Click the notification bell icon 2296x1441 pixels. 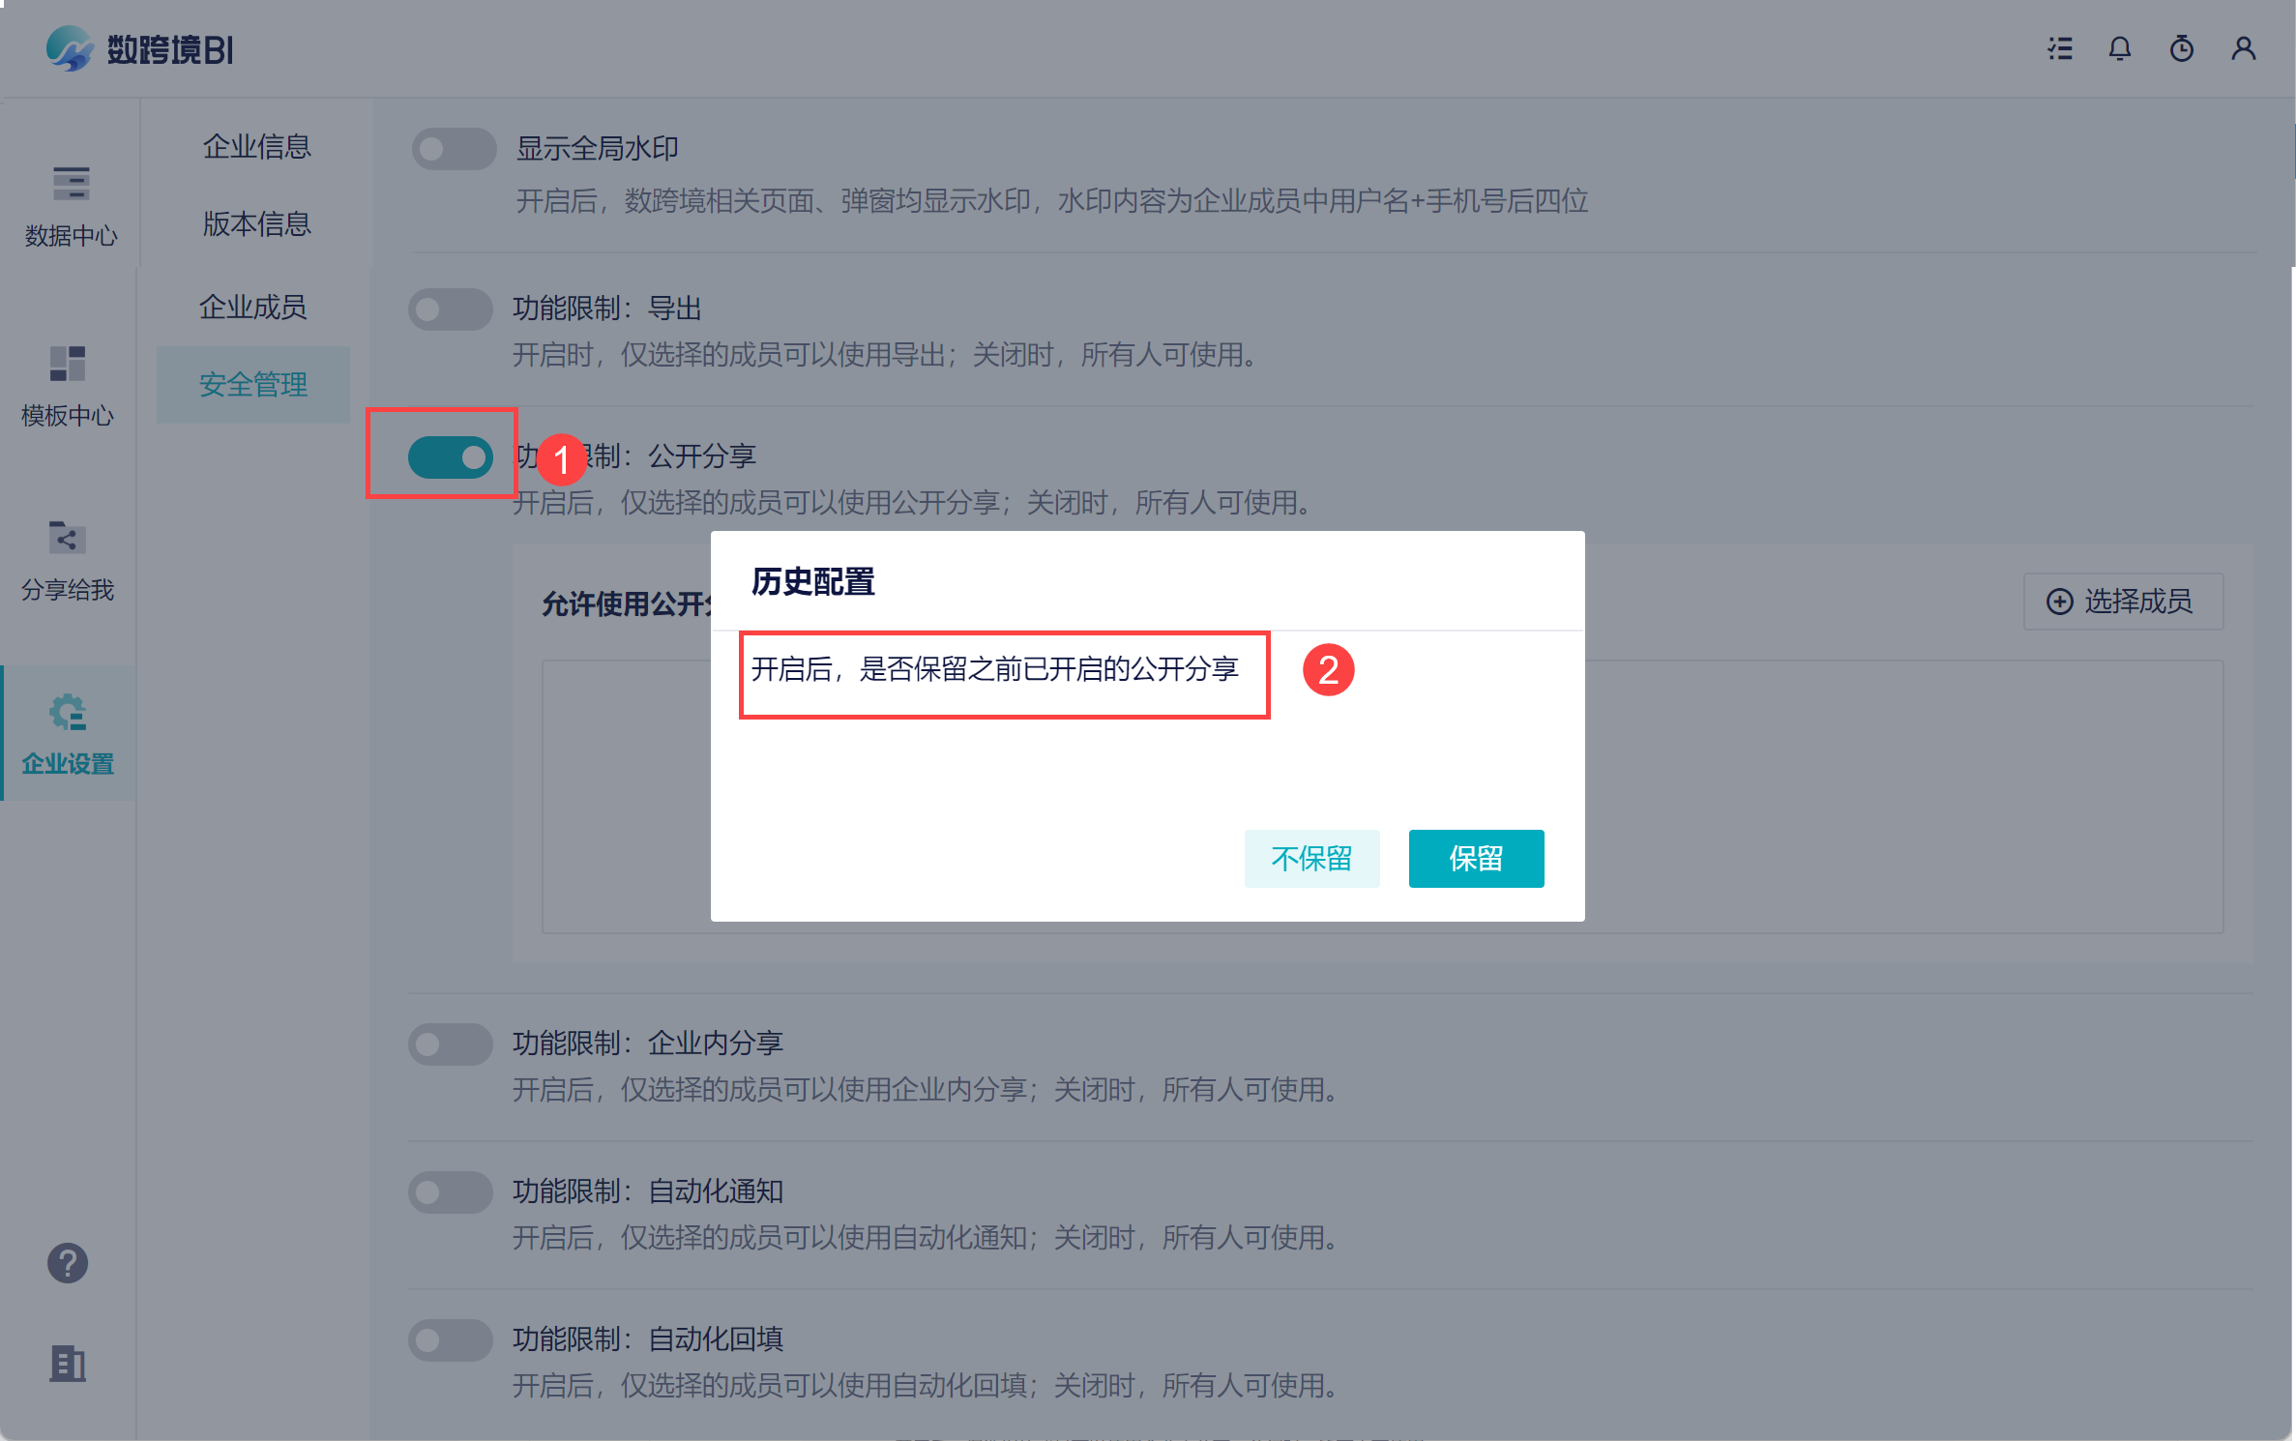click(x=2119, y=48)
